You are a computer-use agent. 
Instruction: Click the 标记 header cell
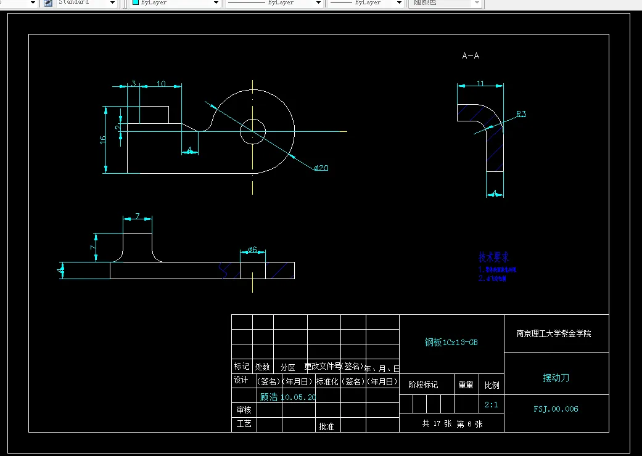coord(242,366)
